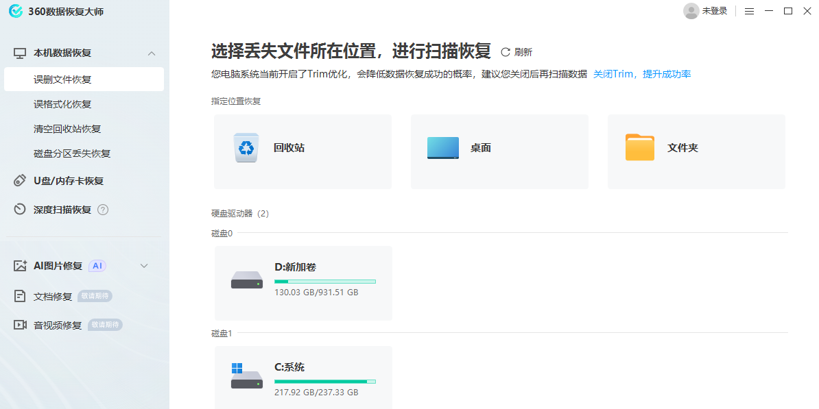Close the application window

(x=807, y=11)
